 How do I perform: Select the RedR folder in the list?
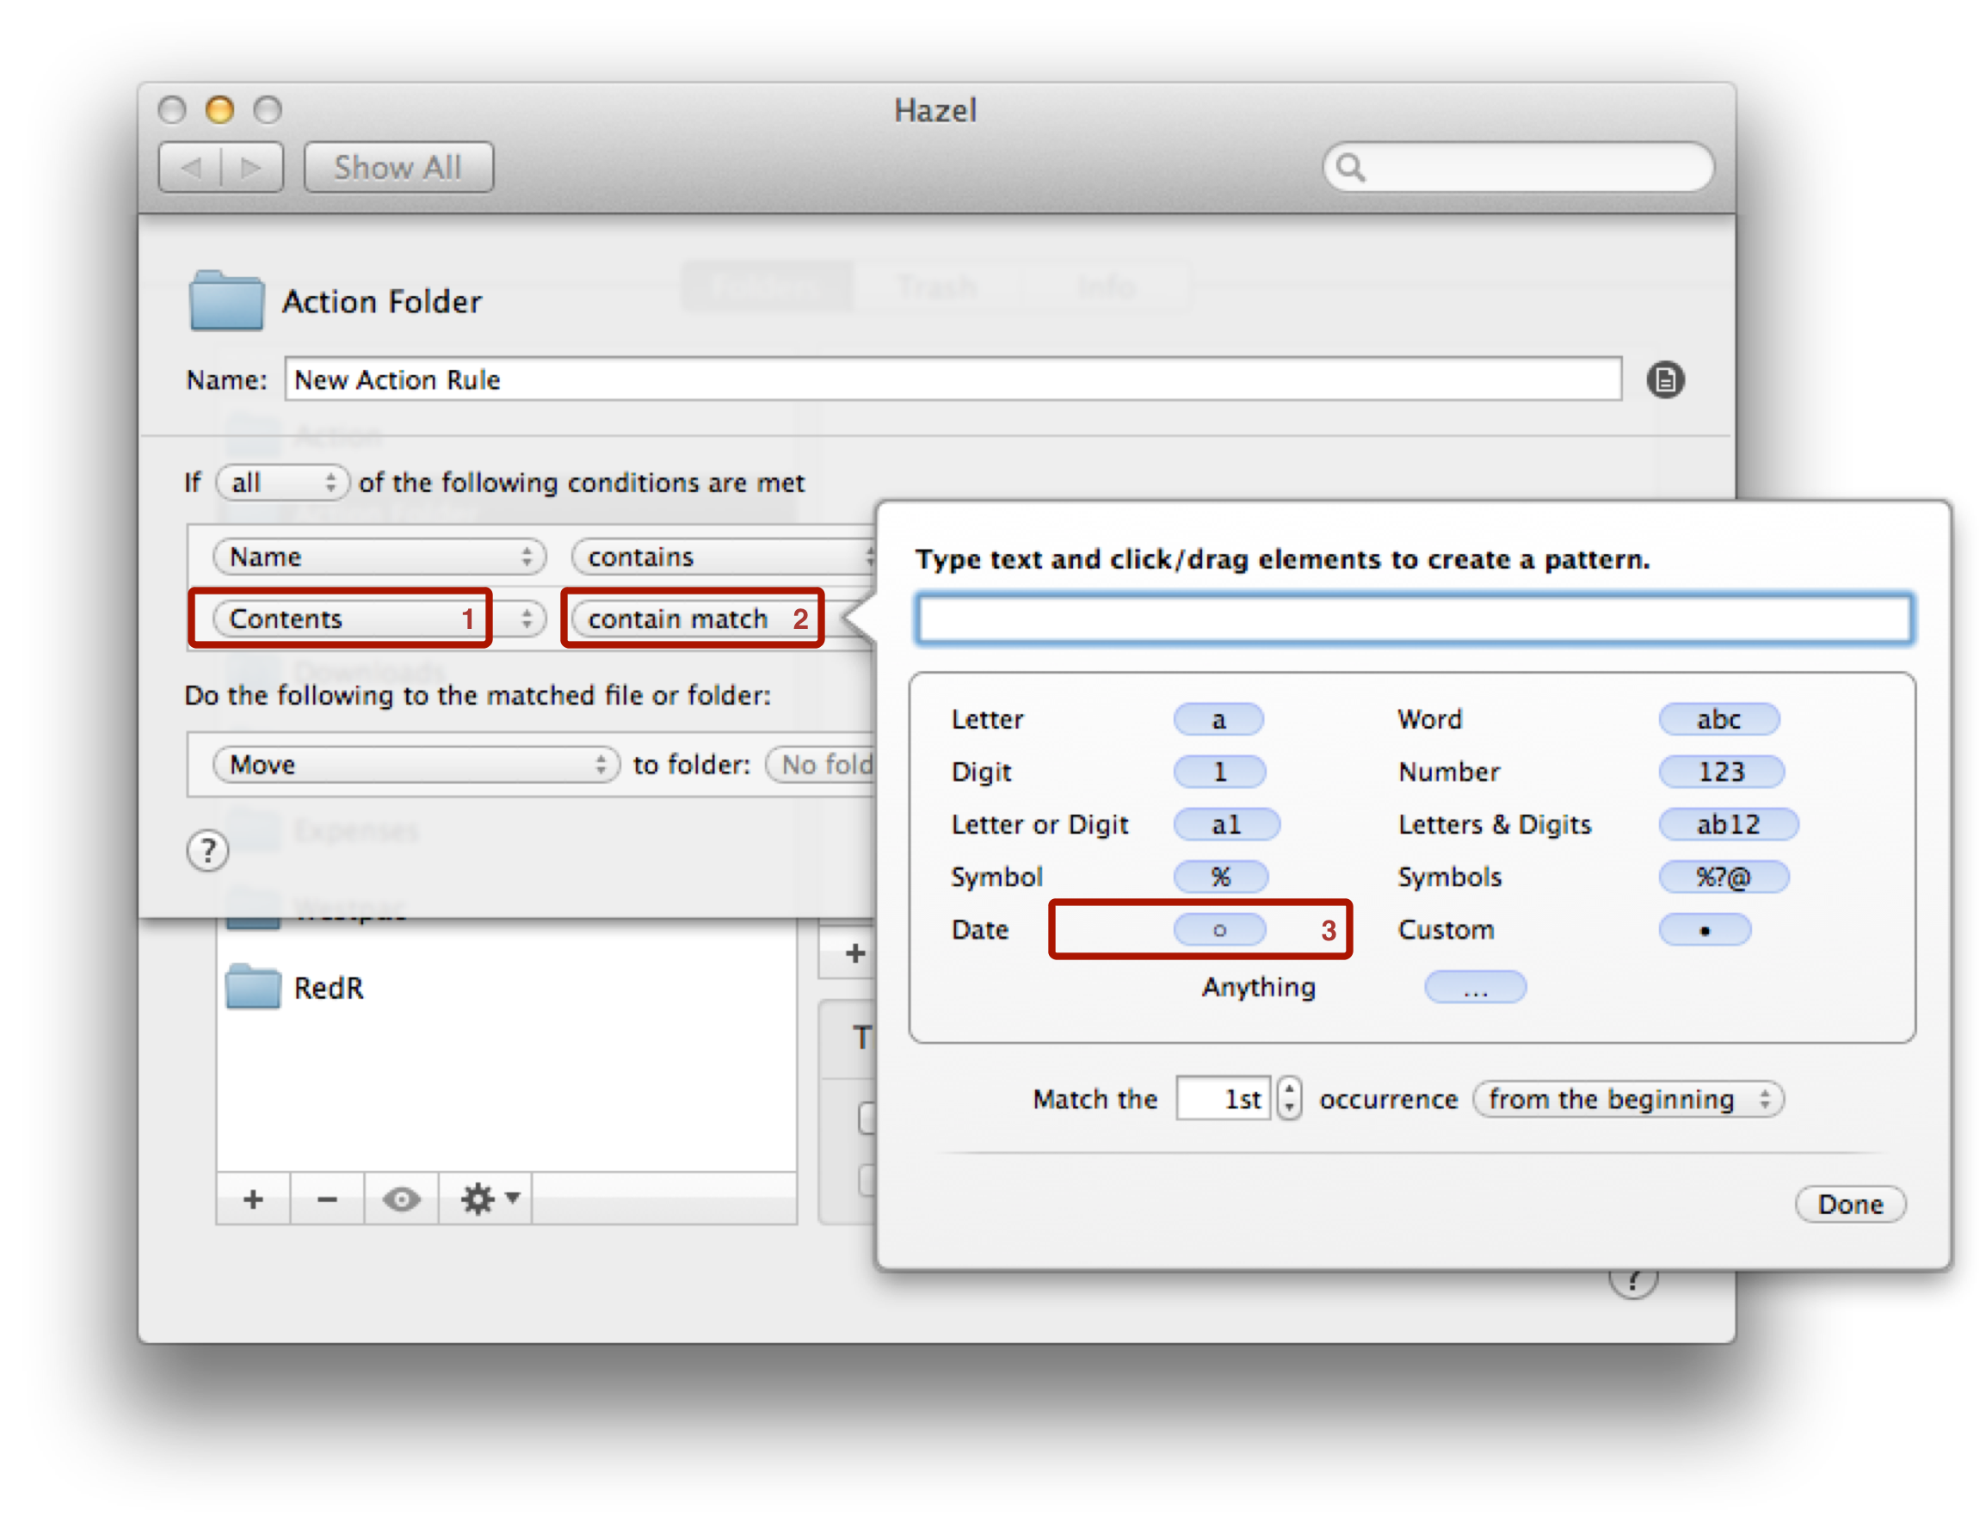(x=507, y=988)
